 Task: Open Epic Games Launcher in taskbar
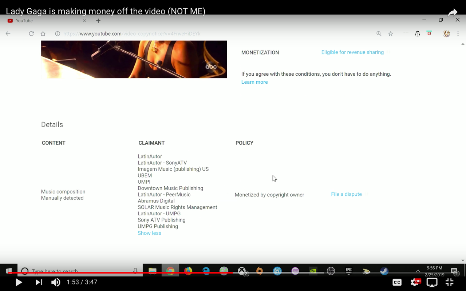point(349,271)
